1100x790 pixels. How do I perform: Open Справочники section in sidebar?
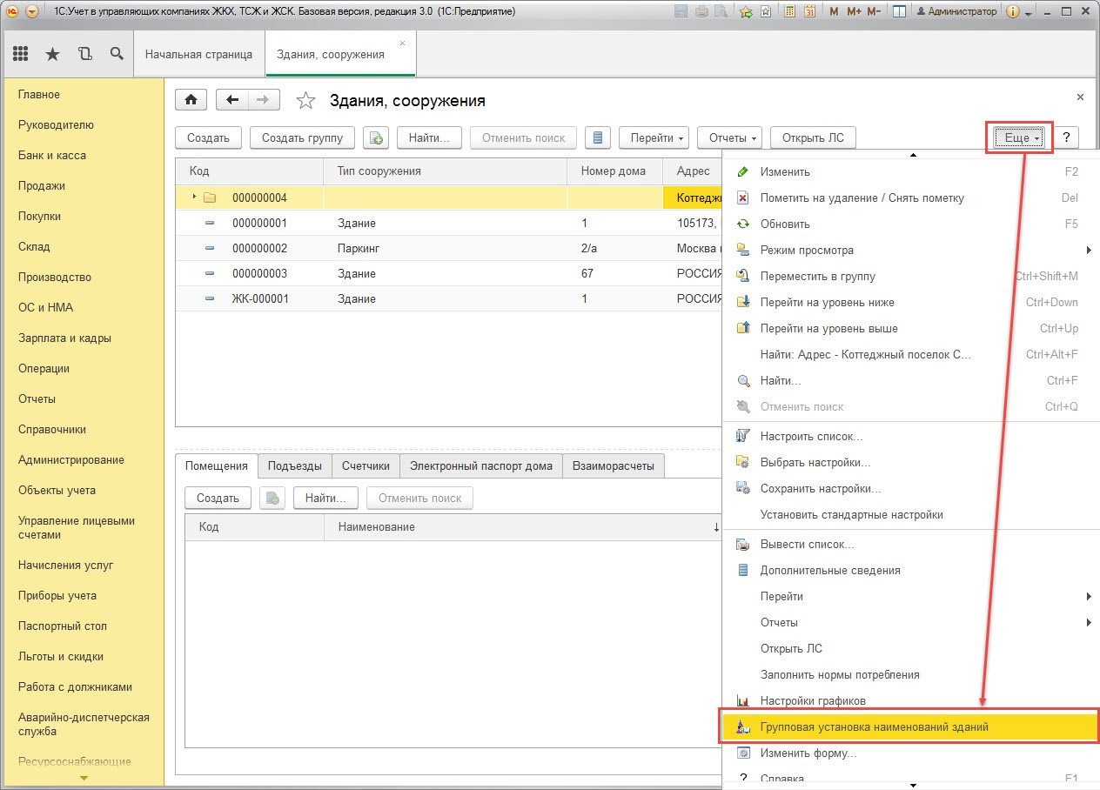click(x=52, y=430)
